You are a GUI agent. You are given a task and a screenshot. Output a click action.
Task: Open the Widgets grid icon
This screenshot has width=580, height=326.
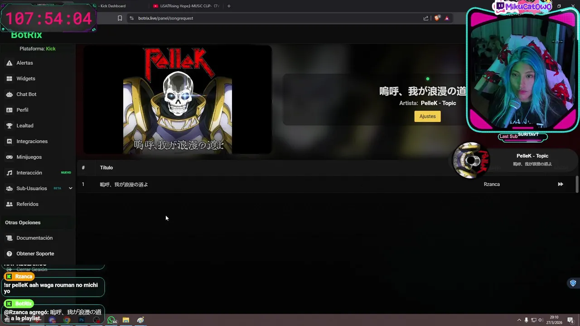(9, 79)
